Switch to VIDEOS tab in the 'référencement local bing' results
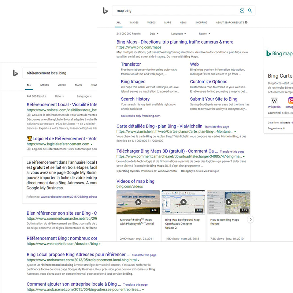Screen dimensions: 293x293 coord(62,85)
